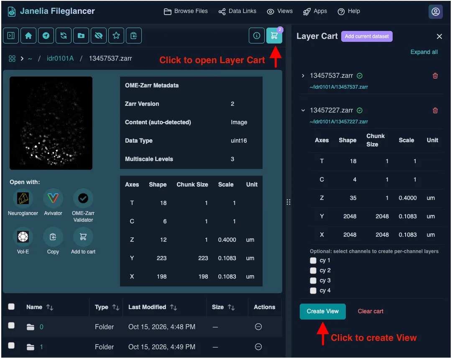452x358 pixels.
Task: Open Browse Files page
Action: (x=186, y=11)
